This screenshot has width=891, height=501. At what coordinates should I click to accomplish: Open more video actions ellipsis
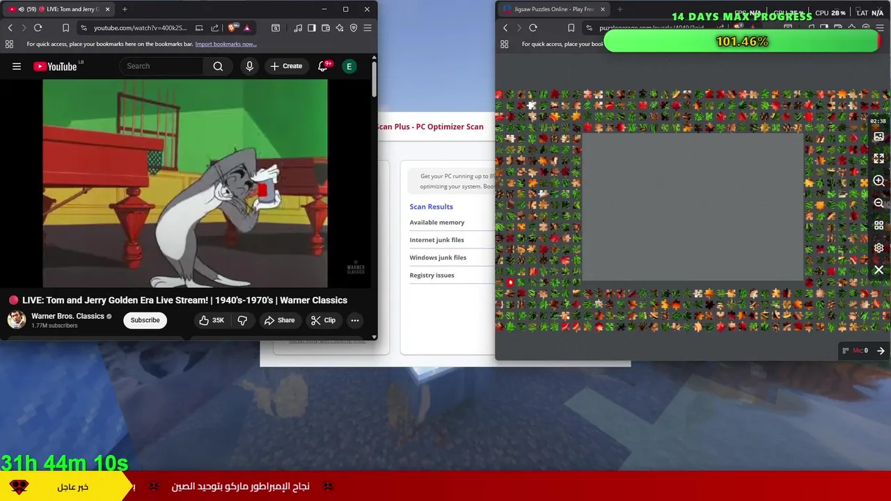pos(355,320)
